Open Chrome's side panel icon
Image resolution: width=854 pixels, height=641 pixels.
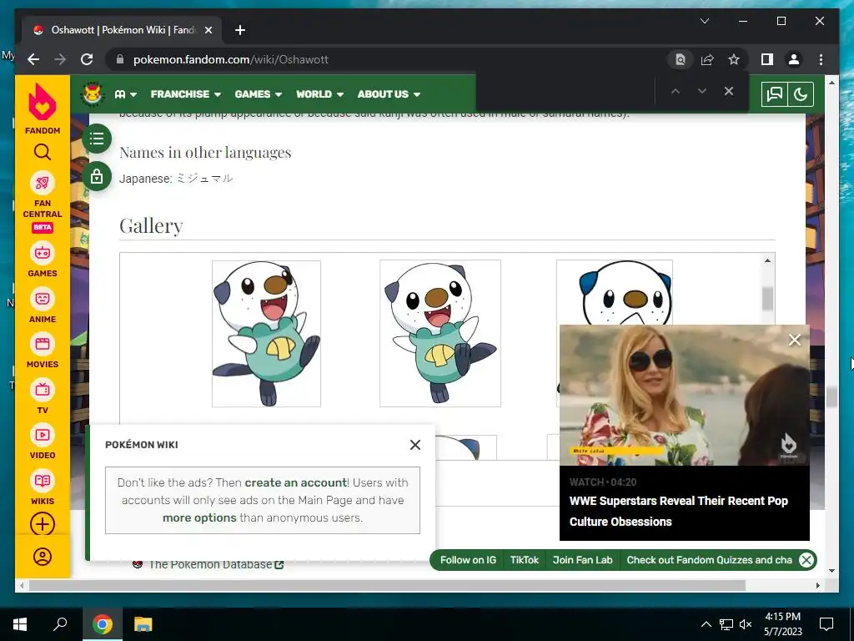coord(767,59)
